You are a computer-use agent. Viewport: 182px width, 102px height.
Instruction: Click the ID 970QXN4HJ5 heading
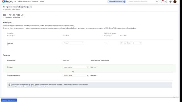point(14,15)
